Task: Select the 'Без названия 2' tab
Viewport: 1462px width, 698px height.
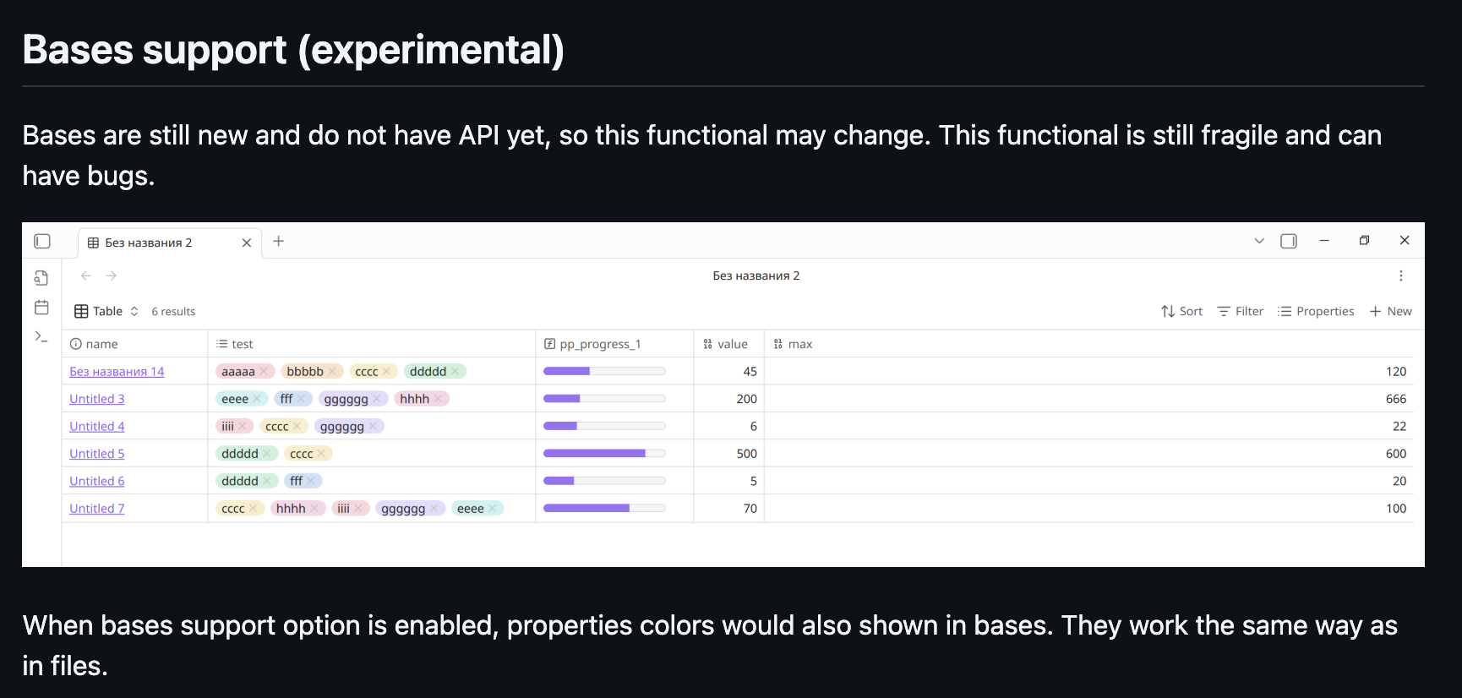Action: tap(149, 243)
